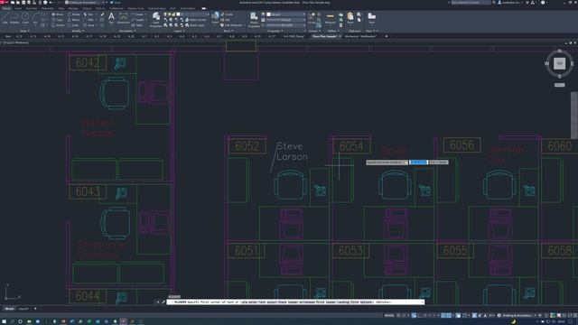578x325 pixels.
Task: Click the Array tool
Action: click(89, 25)
